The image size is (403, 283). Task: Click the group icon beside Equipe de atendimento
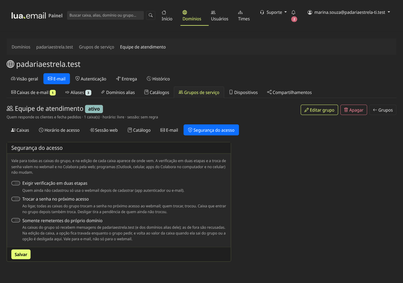10,109
